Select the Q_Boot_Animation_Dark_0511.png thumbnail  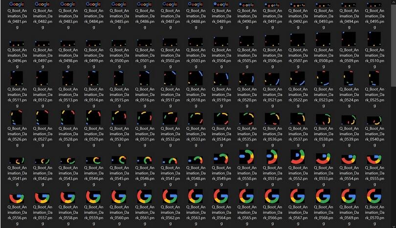tap(17, 78)
